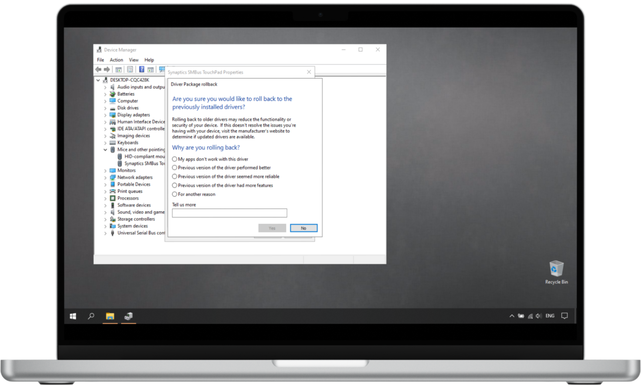Expand the System devices category
Screen dimensions: 641x385
tap(105, 226)
